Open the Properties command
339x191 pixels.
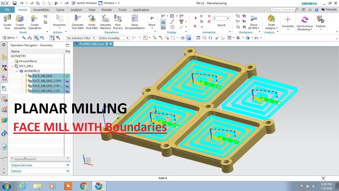tap(60, 21)
